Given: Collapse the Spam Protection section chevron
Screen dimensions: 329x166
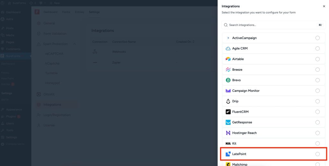Looking at the screenshot, I should pos(75,44).
